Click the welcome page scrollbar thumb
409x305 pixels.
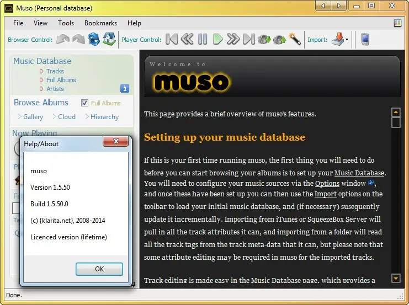coord(396,122)
